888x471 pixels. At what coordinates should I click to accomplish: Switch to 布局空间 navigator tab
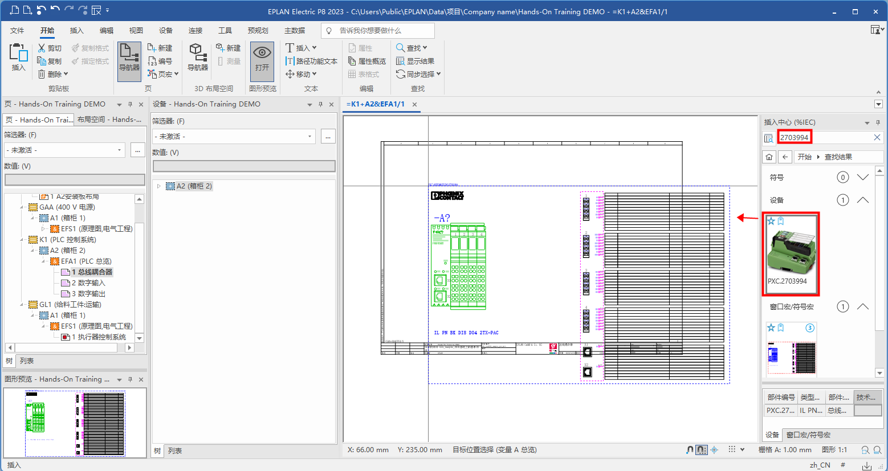[109, 120]
